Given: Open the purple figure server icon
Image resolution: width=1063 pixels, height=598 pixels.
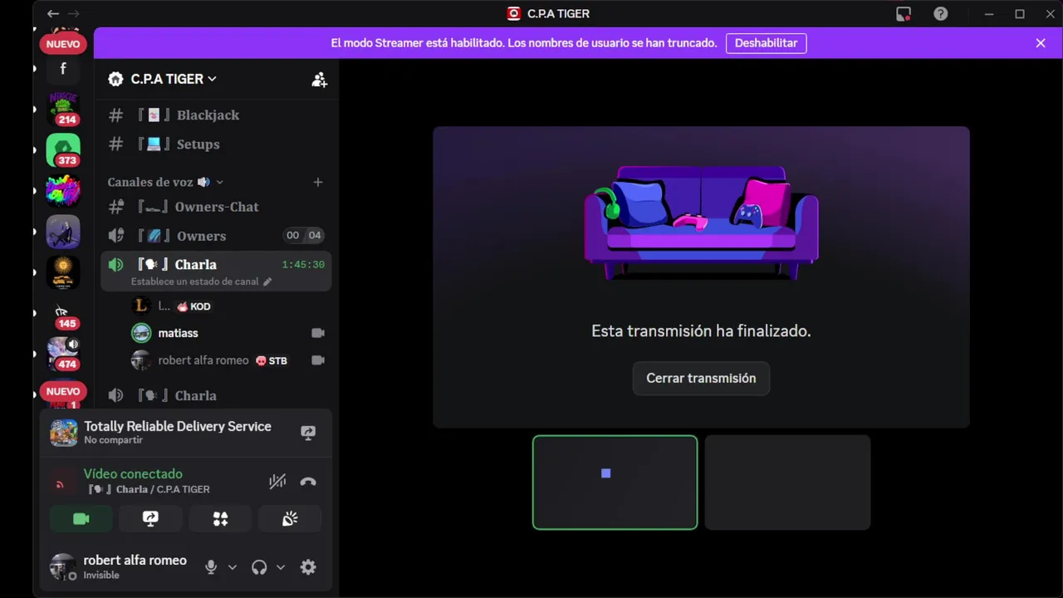Looking at the screenshot, I should click(63, 232).
